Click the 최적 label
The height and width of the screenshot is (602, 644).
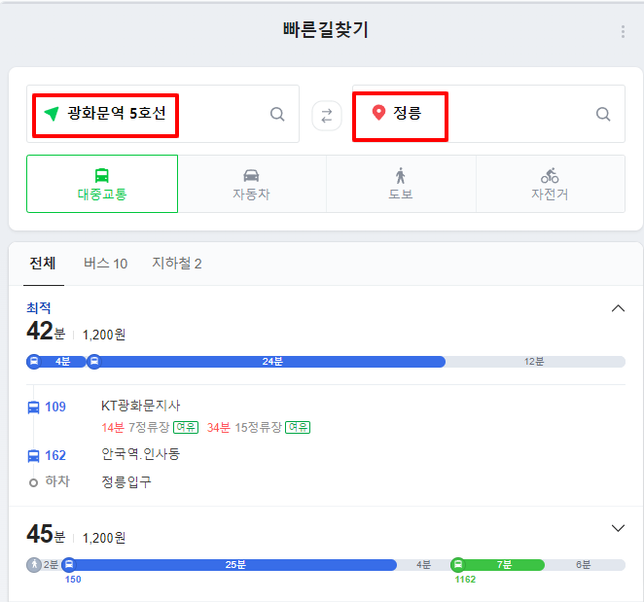(39, 308)
